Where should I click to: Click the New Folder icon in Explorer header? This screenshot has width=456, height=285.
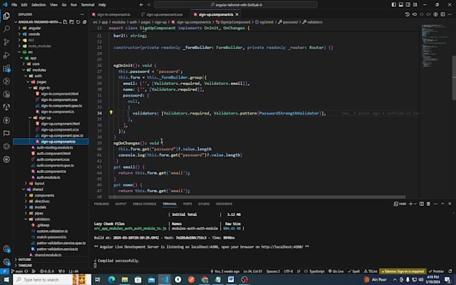click(72, 22)
